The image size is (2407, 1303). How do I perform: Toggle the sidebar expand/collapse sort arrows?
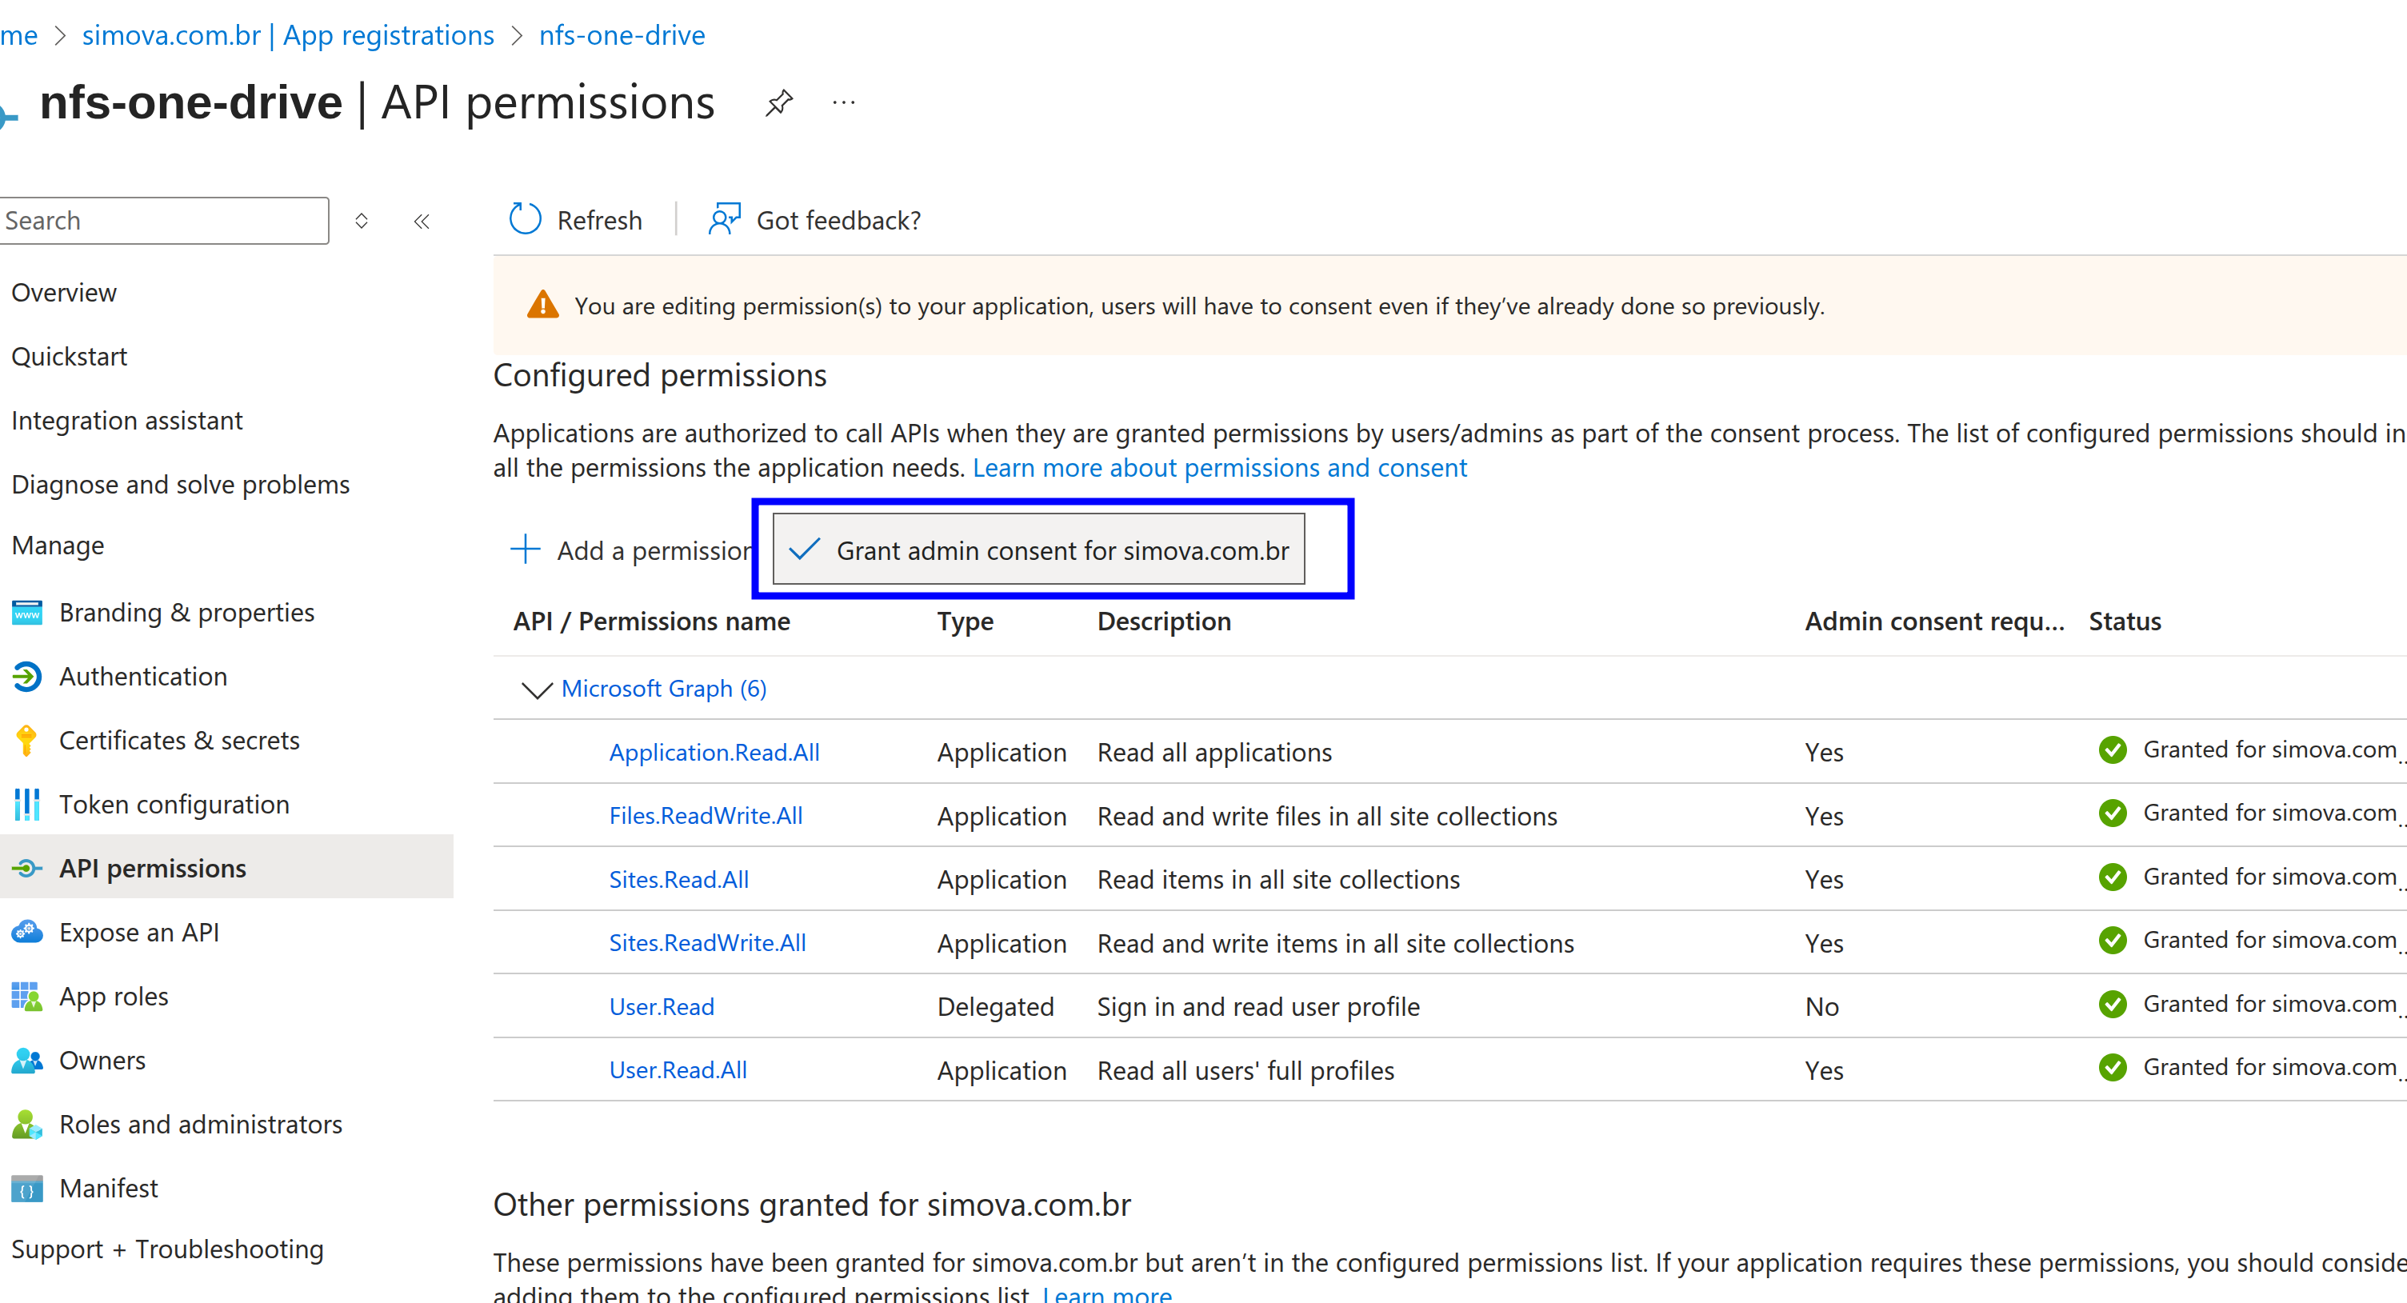tap(362, 222)
